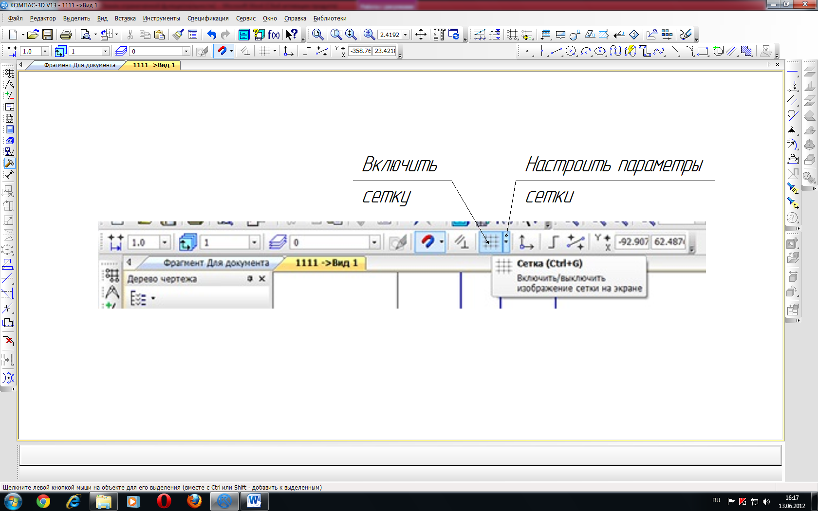Click the Windows Start button
The width and height of the screenshot is (818, 511).
click(x=13, y=501)
